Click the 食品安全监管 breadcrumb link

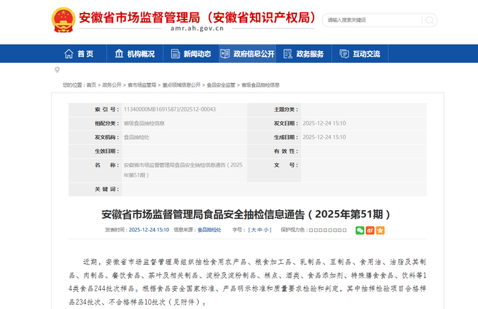[x=221, y=85]
